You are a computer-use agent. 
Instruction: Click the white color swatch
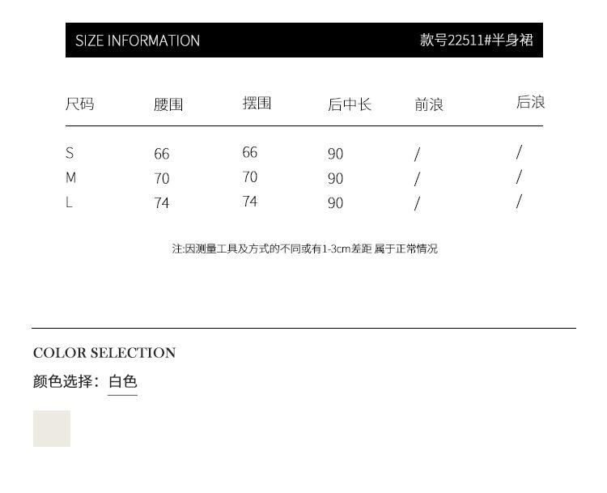coord(52,428)
